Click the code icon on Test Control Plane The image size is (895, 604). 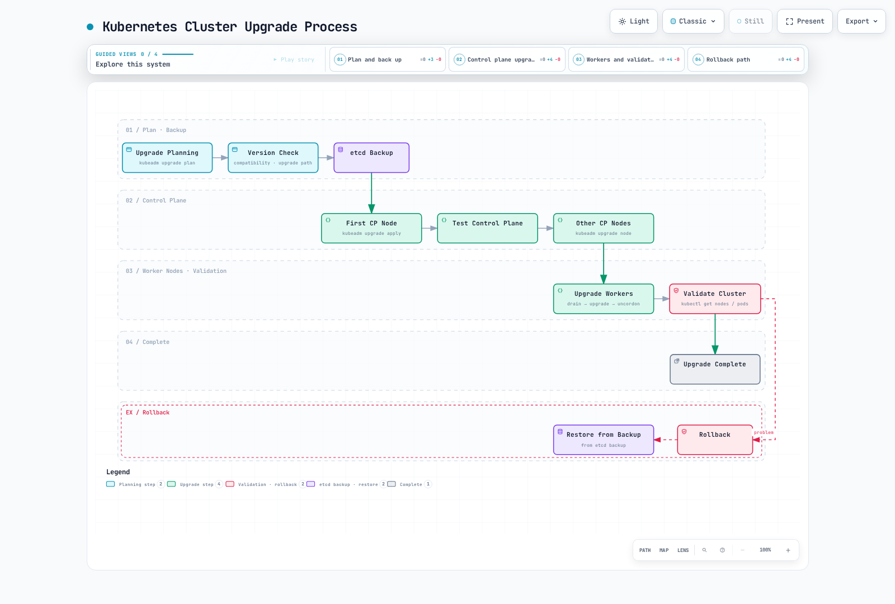(x=444, y=220)
